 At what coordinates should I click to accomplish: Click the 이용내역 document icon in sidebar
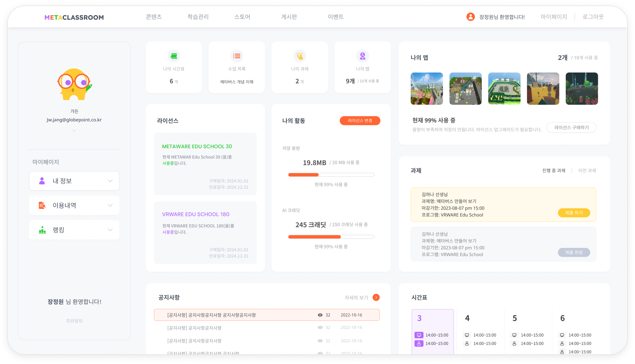[42, 205]
